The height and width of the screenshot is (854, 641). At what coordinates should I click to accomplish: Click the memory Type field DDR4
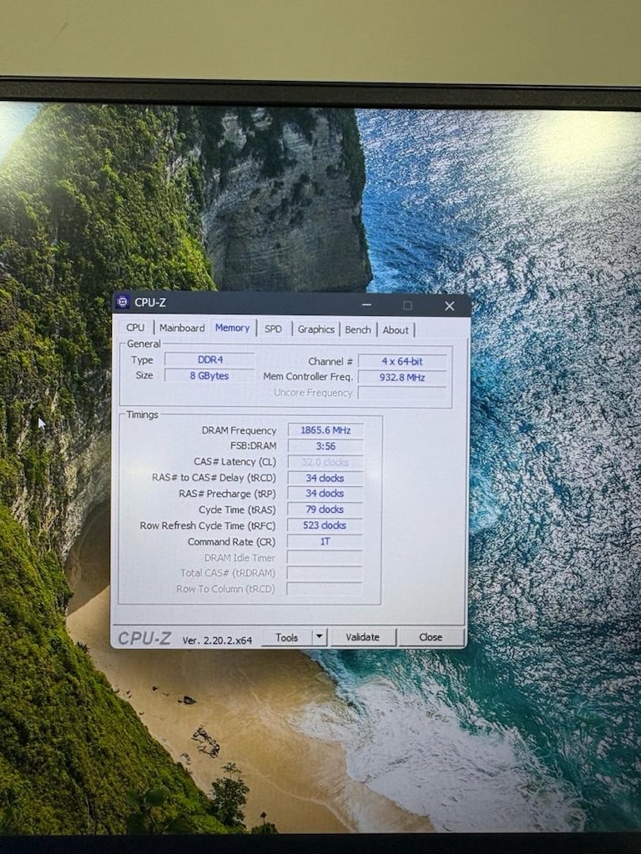pos(209,359)
